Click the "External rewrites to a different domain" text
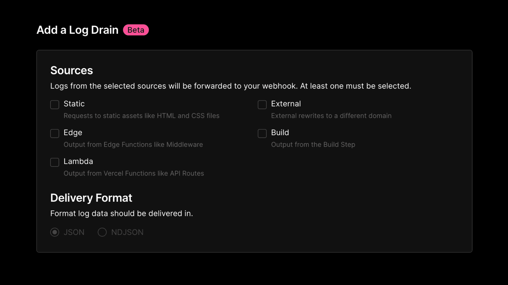 point(331,116)
